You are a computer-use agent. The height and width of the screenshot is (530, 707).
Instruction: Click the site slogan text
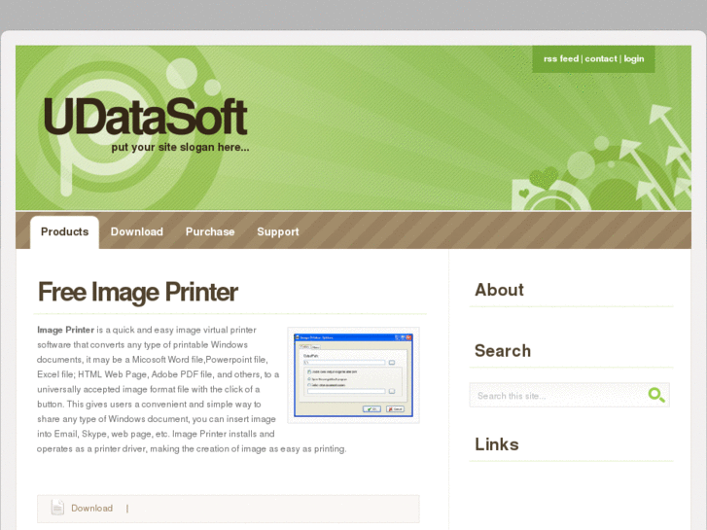180,148
